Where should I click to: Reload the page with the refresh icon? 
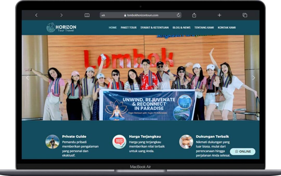tap(178, 15)
